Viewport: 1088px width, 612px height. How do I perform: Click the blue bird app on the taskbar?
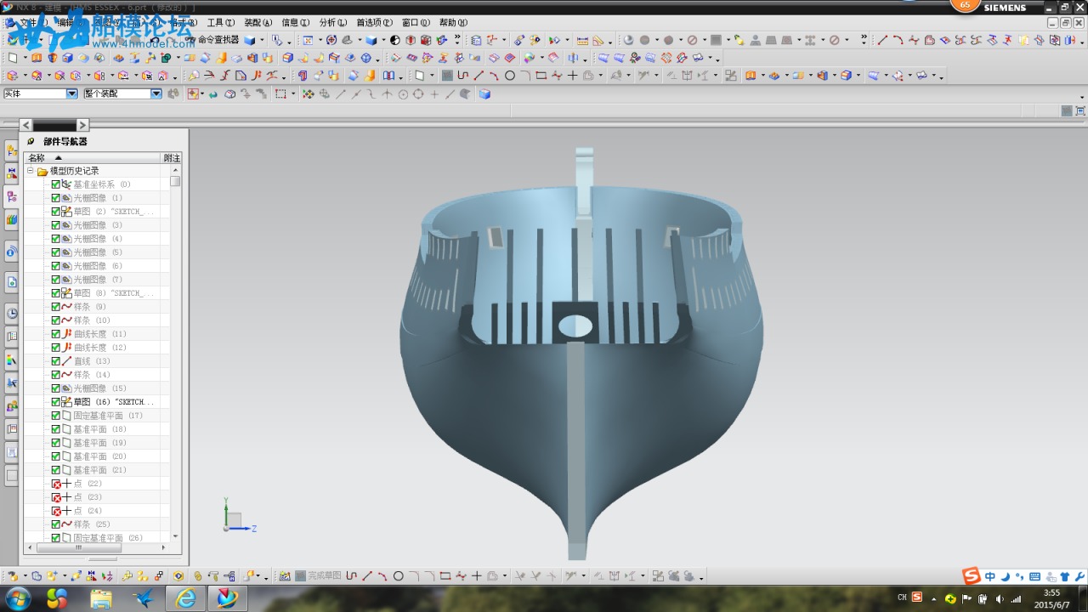[144, 598]
